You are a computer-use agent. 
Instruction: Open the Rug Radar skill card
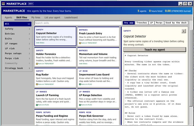(x=55, y=78)
